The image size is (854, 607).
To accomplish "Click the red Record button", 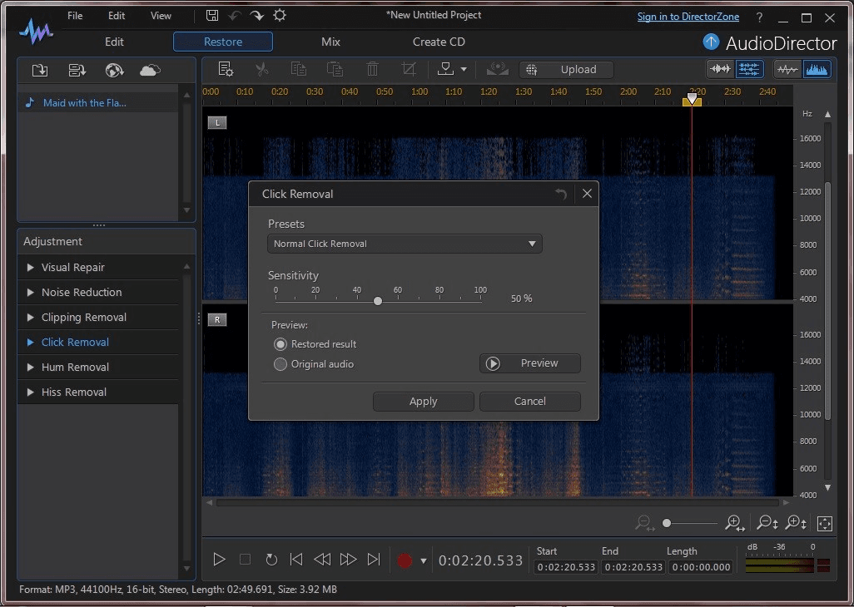I will pyautogui.click(x=405, y=560).
